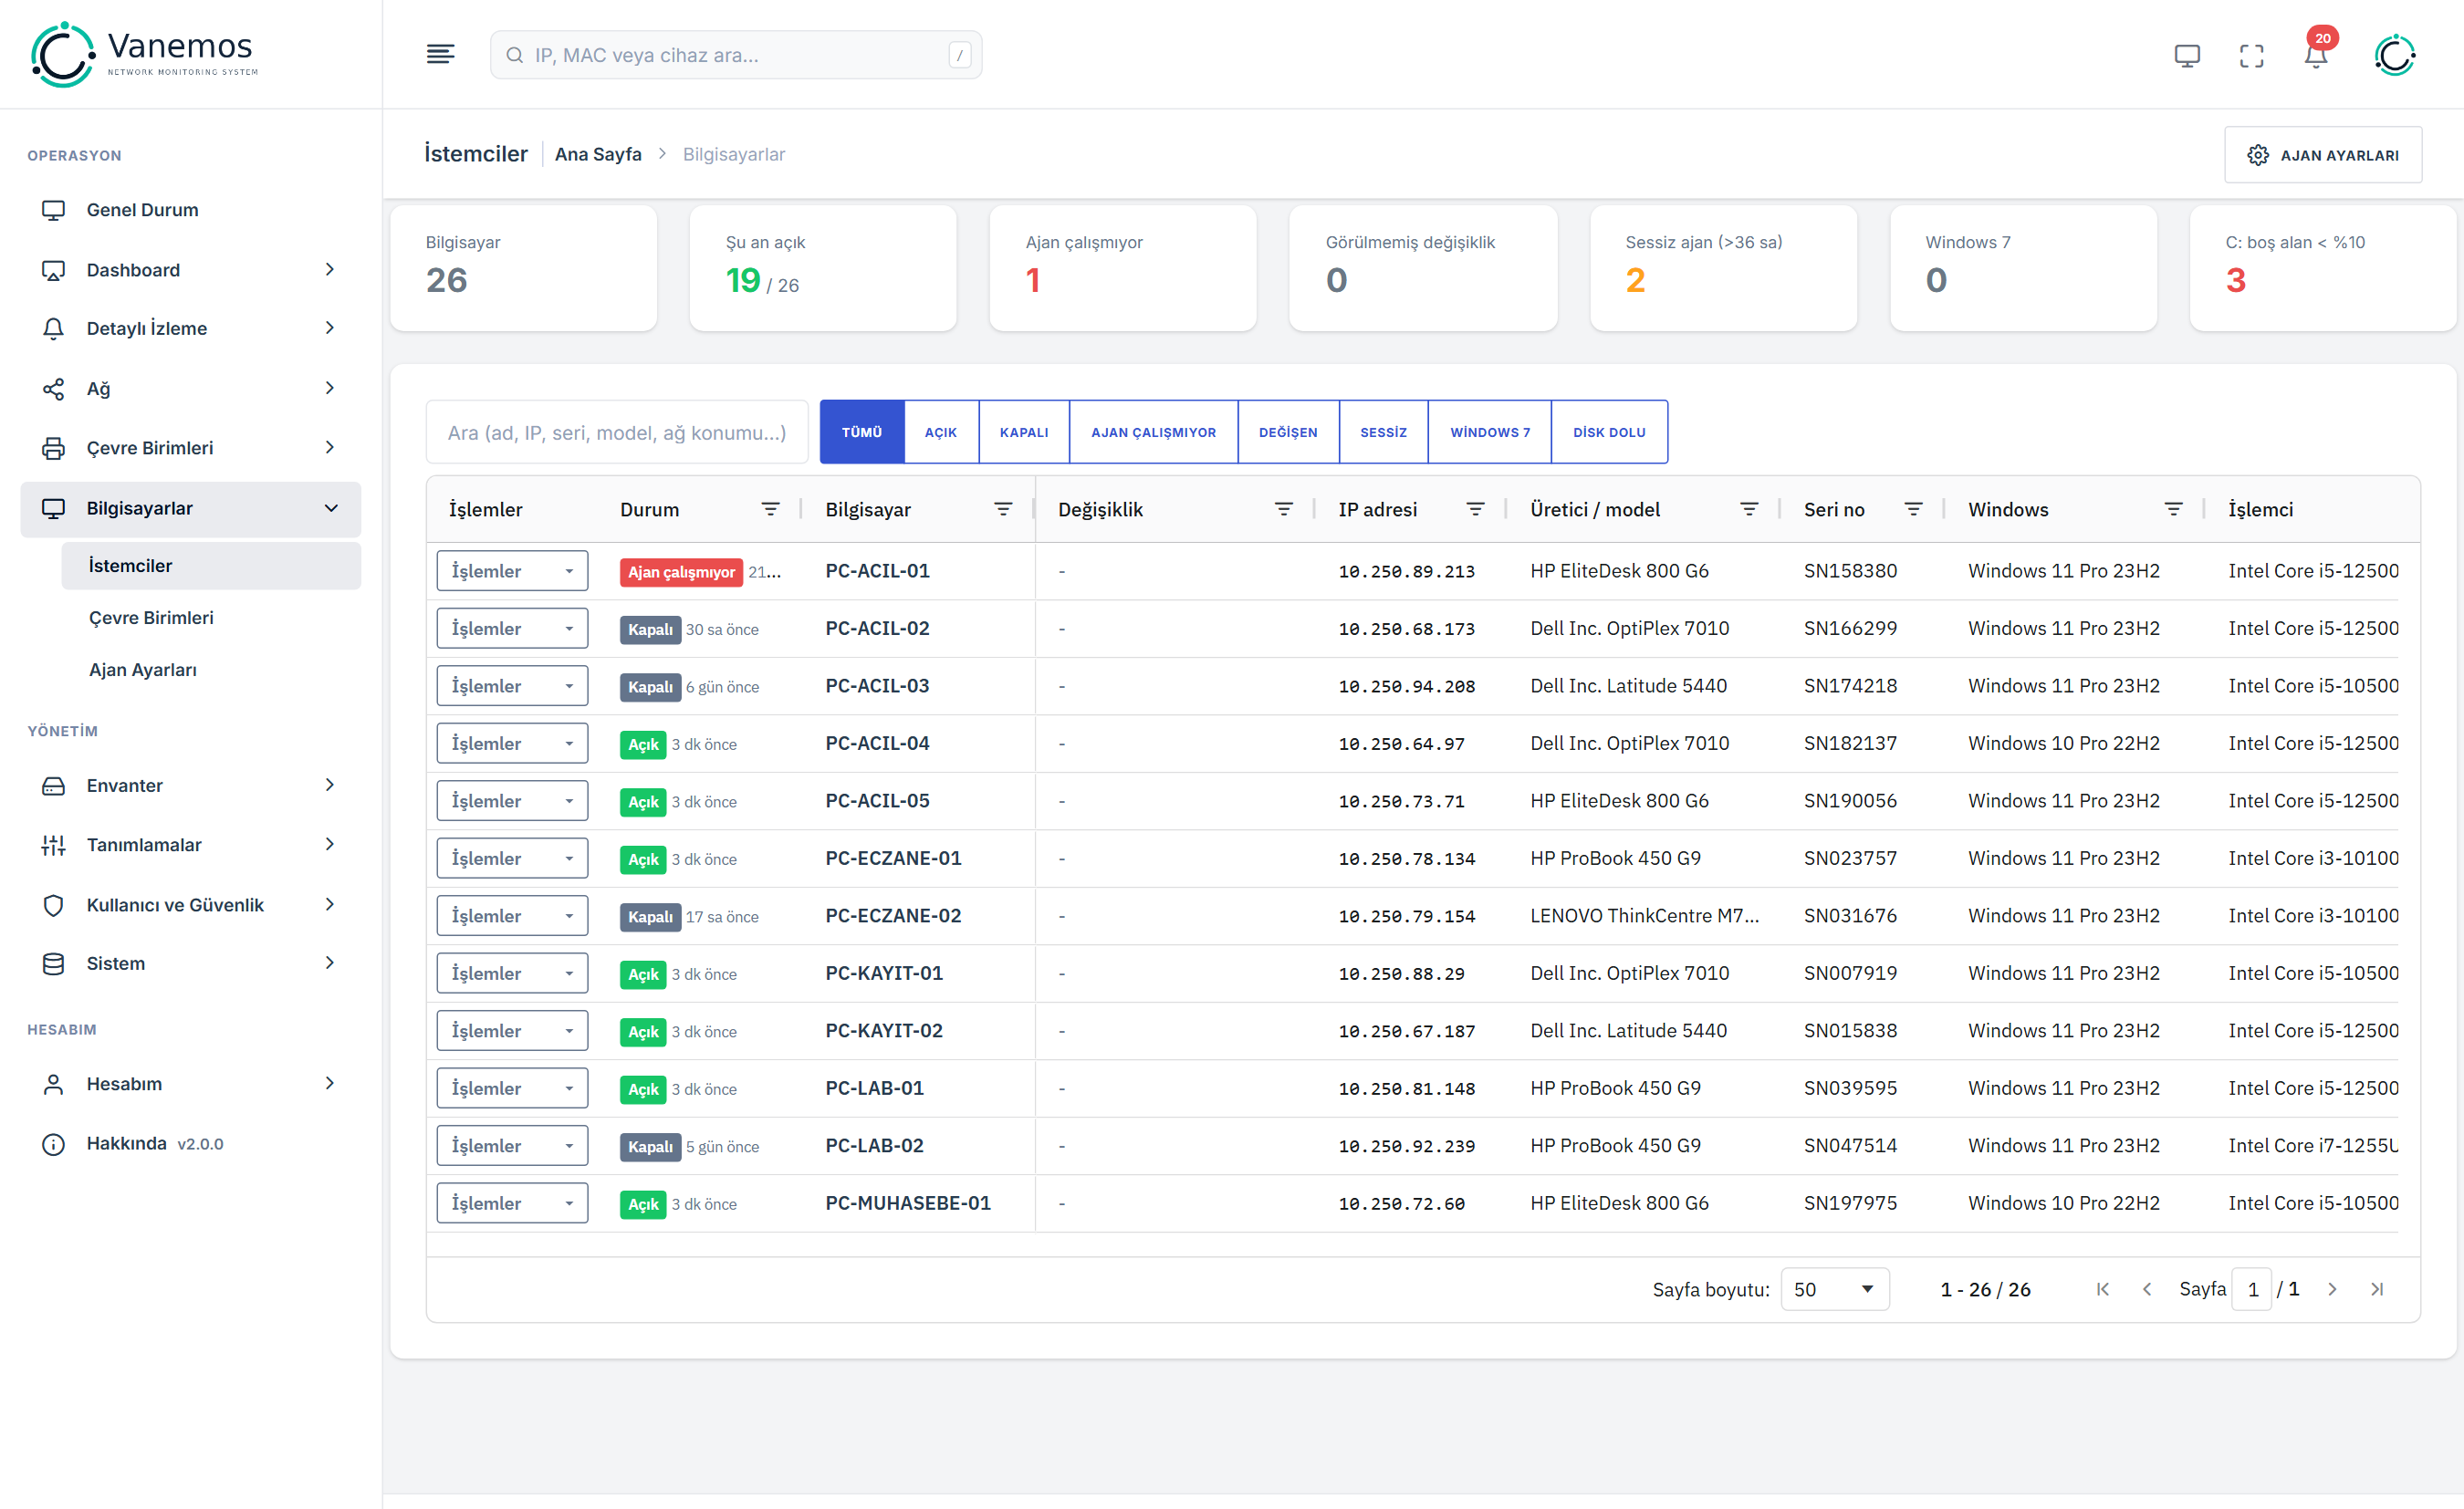Click the AJAN AYARLARI button
2464x1509 pixels.
pos(2322,155)
